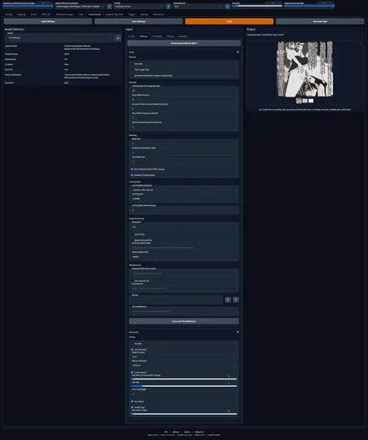The image size is (368, 440).
Task: Open the Mixed Precision dropdown
Action: click(x=184, y=357)
